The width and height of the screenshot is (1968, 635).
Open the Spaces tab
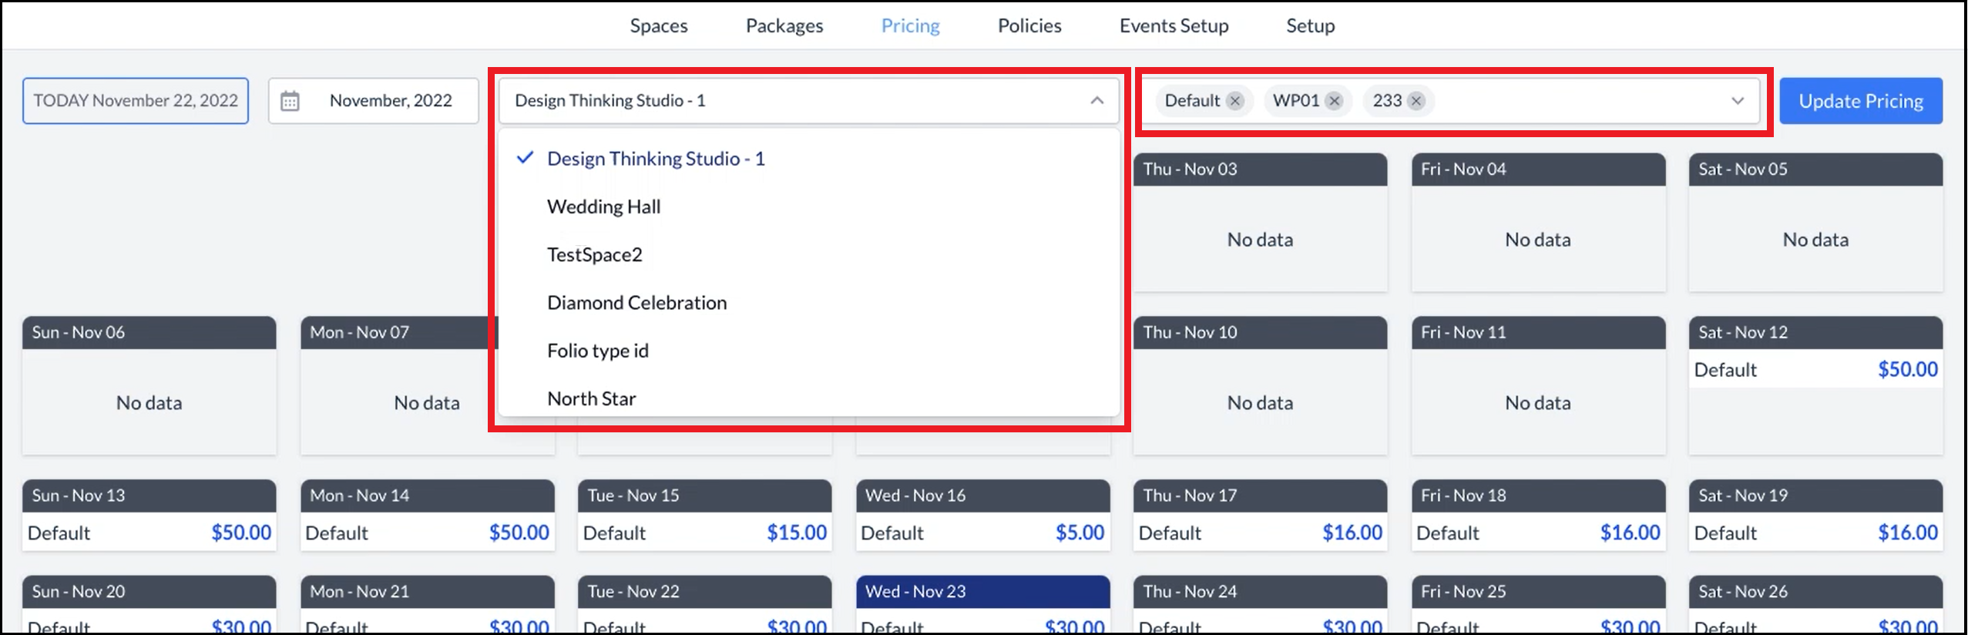coord(658,25)
